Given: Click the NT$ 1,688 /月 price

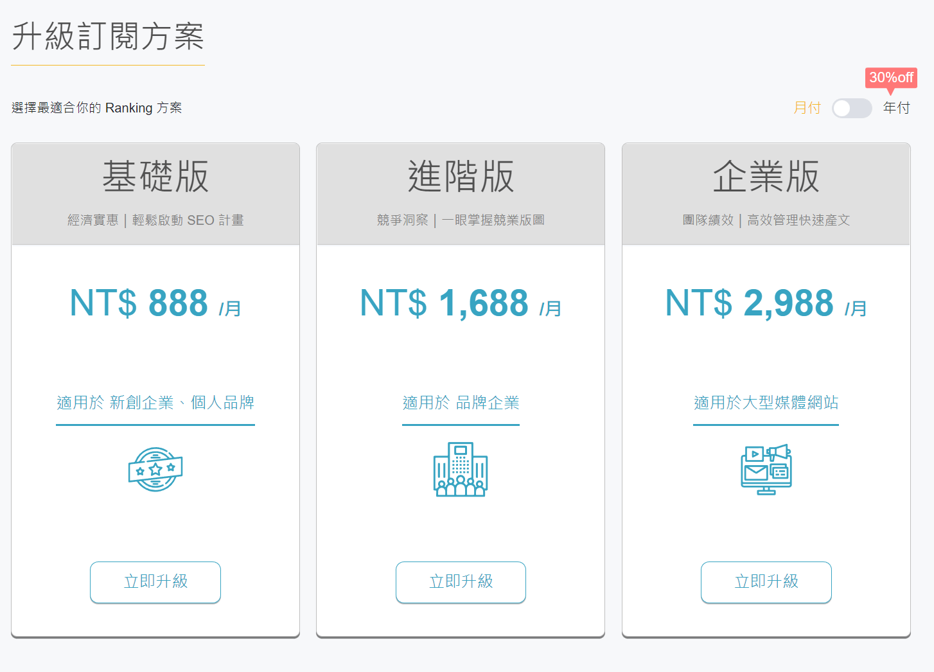Looking at the screenshot, I should (x=461, y=303).
